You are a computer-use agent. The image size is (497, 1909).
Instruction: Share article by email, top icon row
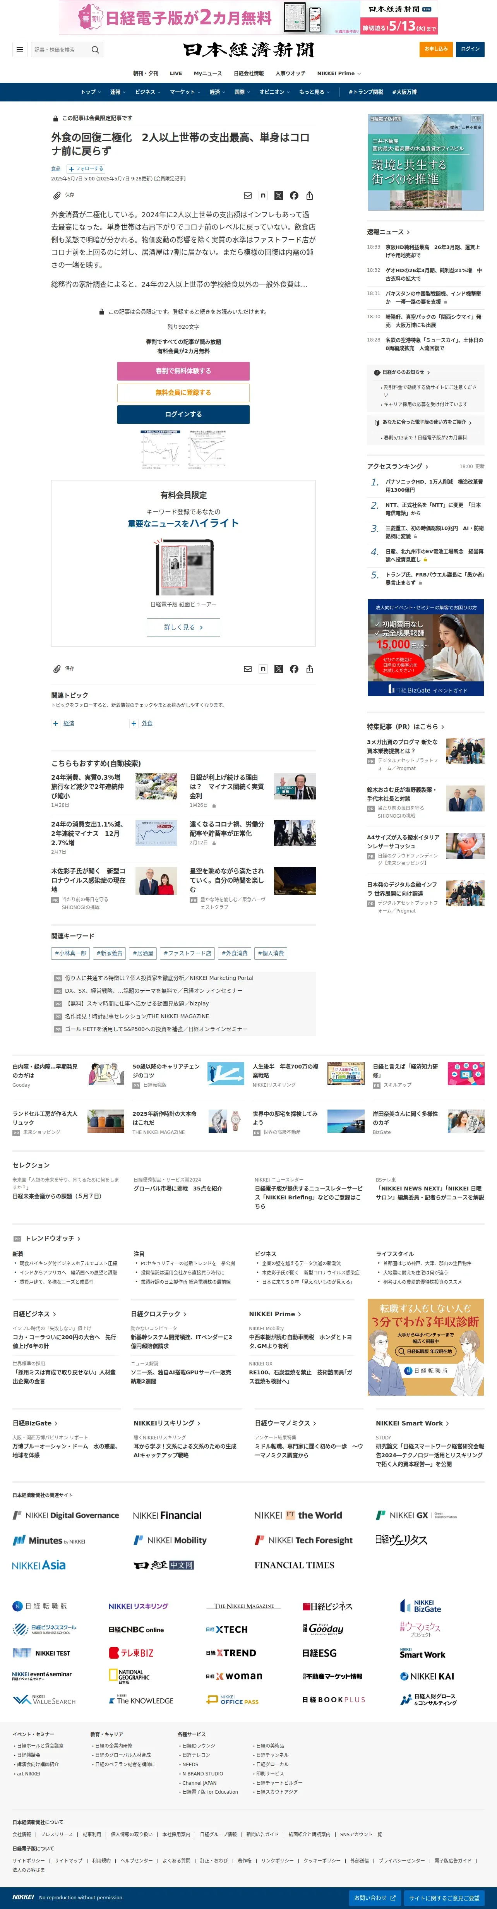tap(247, 196)
